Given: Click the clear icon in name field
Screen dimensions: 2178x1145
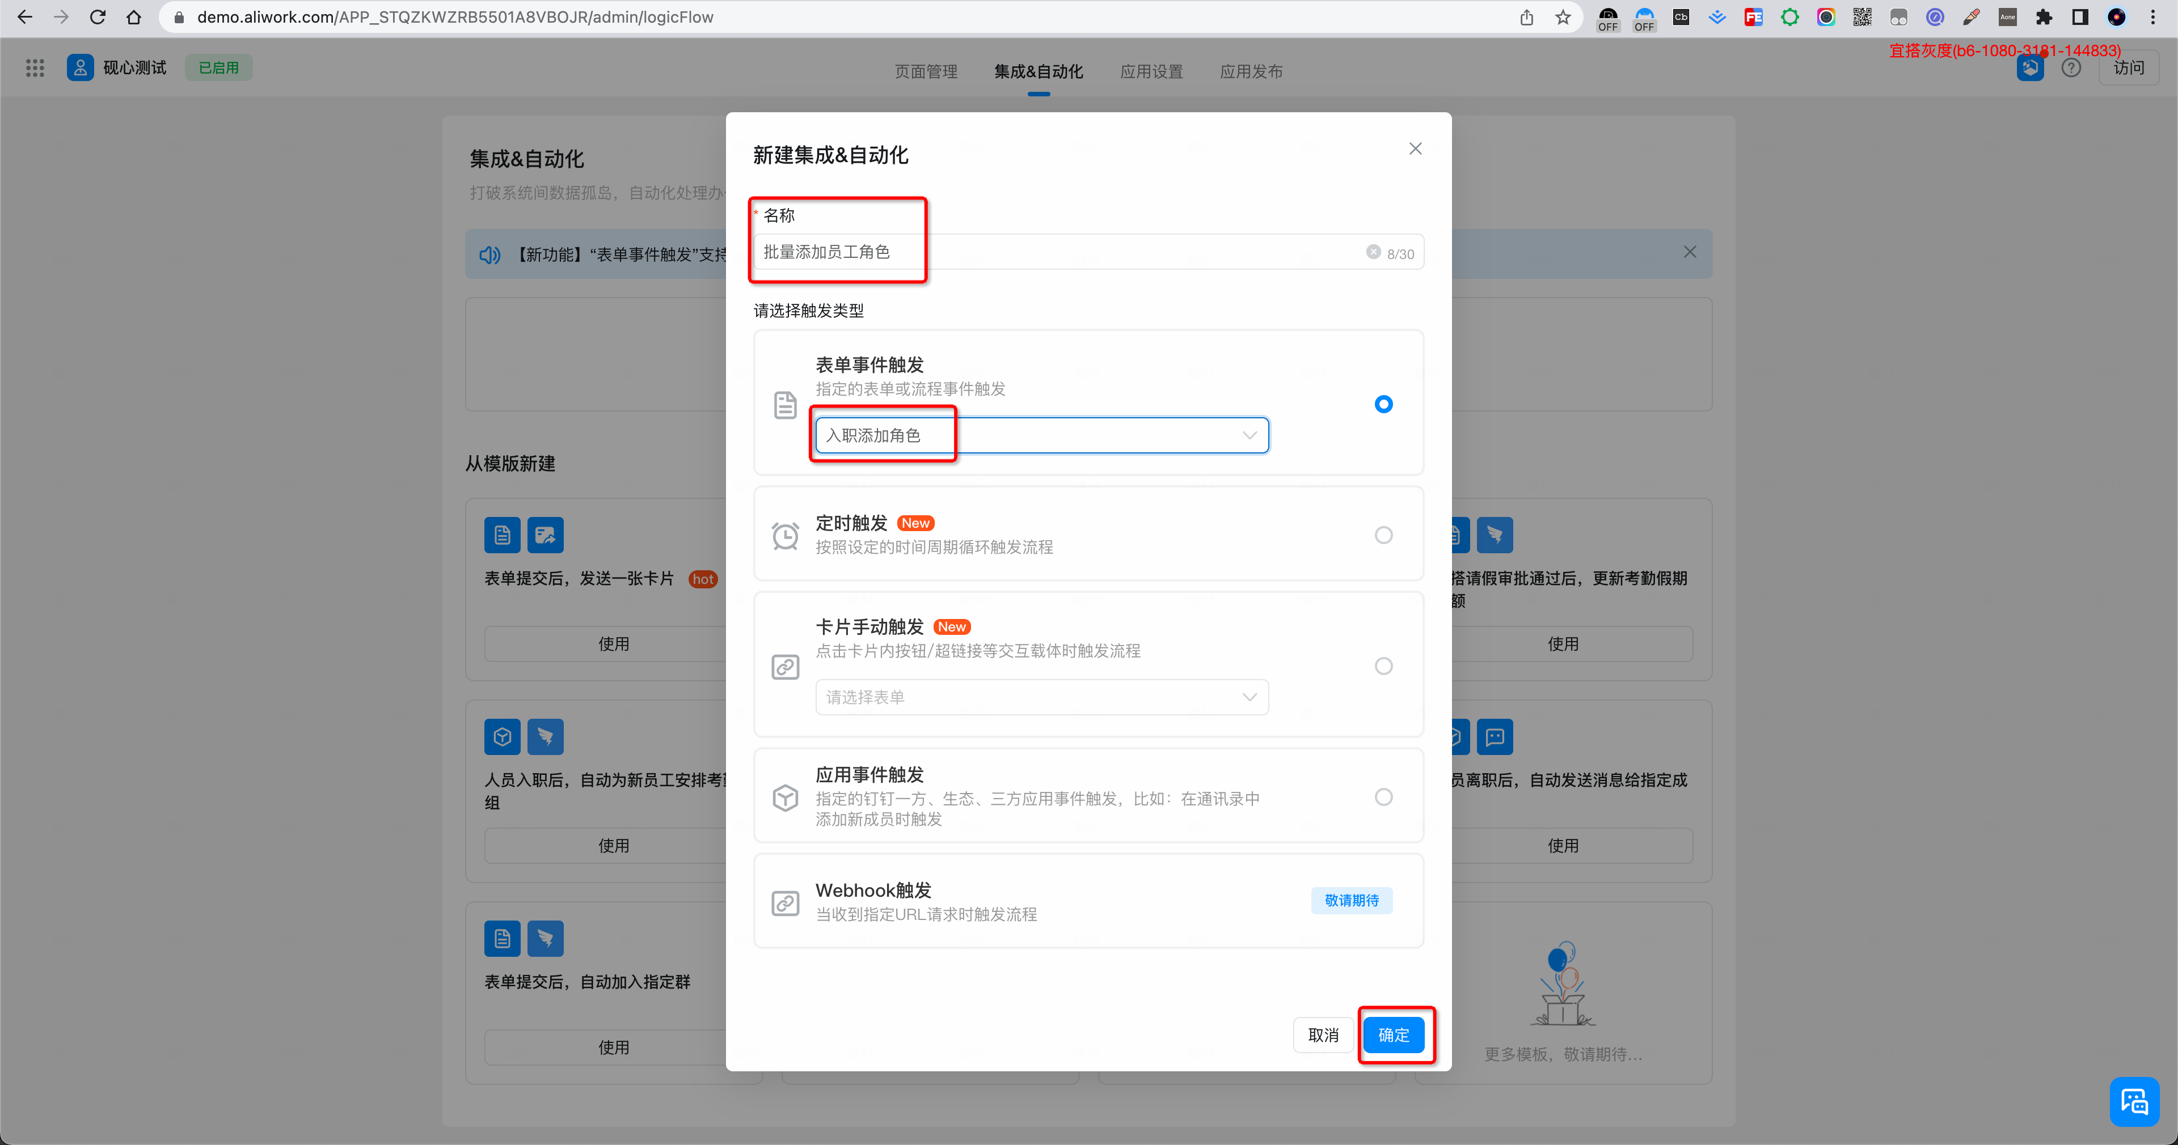Looking at the screenshot, I should coord(1373,252).
